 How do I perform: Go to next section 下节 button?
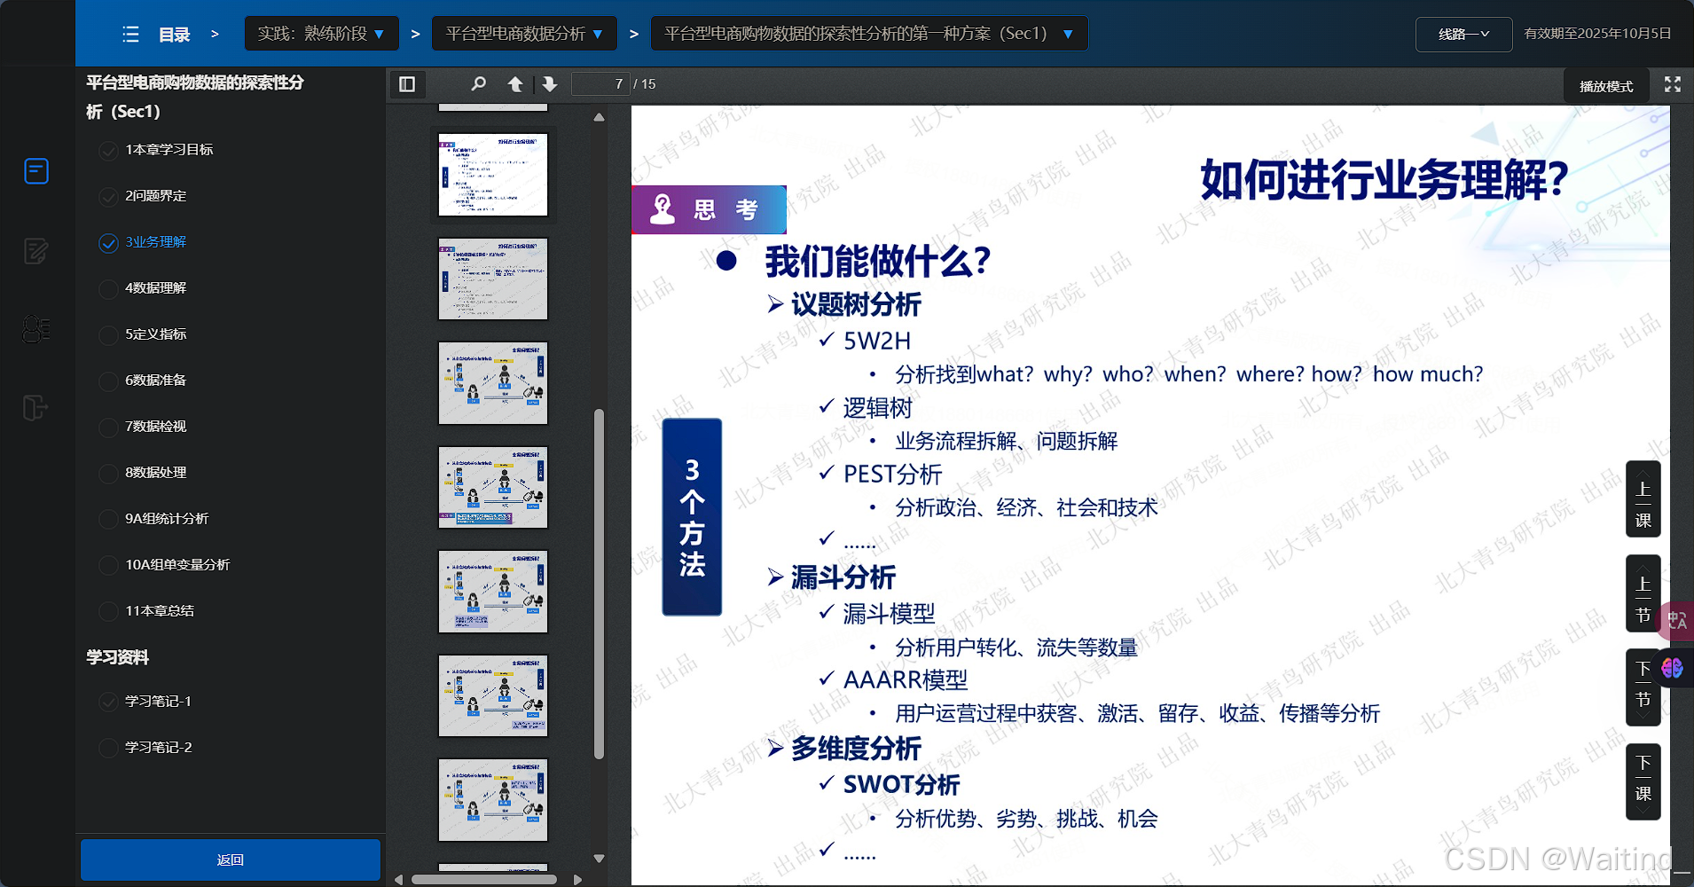[1643, 687]
